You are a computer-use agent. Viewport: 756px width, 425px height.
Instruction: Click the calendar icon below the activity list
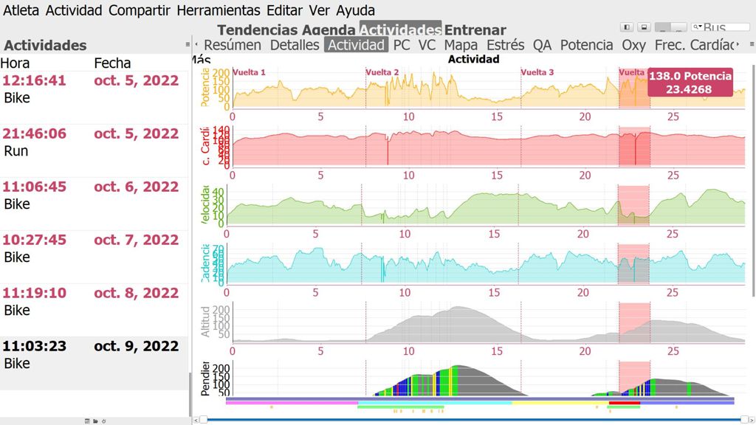[87, 421]
